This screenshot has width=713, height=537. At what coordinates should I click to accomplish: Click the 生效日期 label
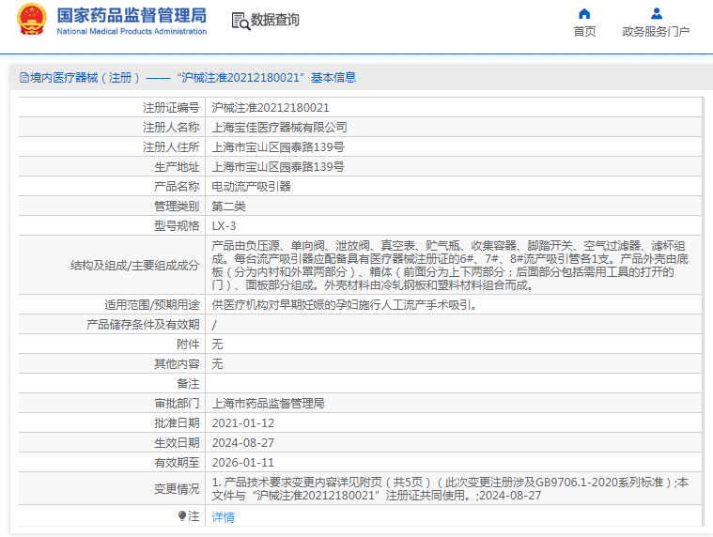coord(177,442)
